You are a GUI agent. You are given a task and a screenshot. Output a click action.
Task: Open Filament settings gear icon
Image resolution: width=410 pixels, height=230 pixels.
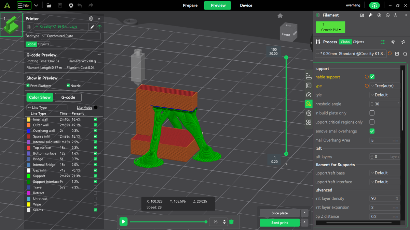[x=396, y=15]
